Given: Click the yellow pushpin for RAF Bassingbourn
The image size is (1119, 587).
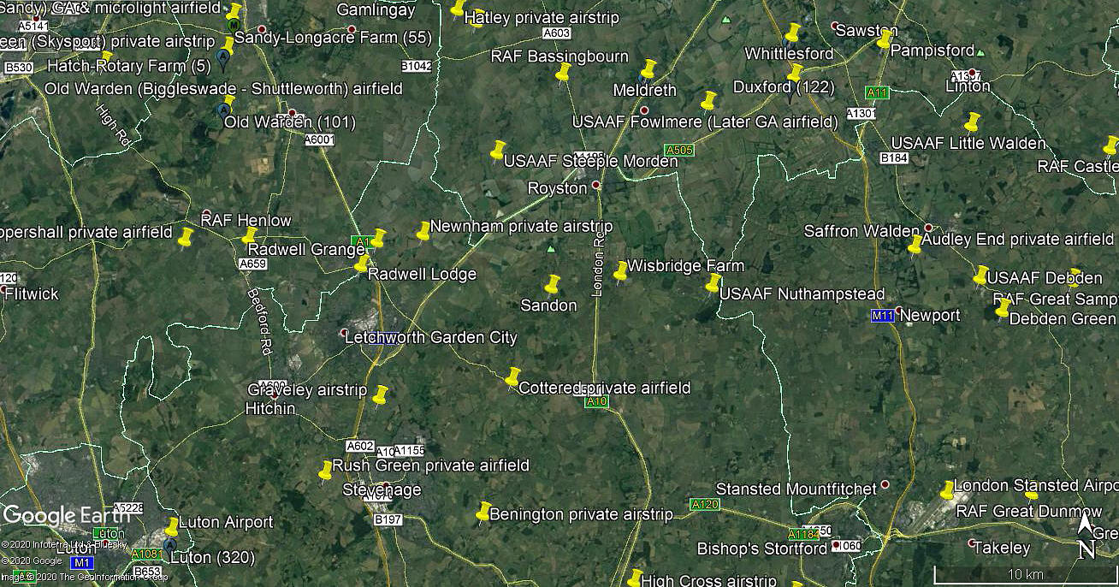Looking at the screenshot, I should click(x=563, y=74).
